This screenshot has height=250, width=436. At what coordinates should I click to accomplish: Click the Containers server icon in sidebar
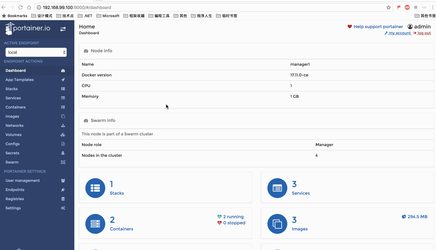click(63, 107)
